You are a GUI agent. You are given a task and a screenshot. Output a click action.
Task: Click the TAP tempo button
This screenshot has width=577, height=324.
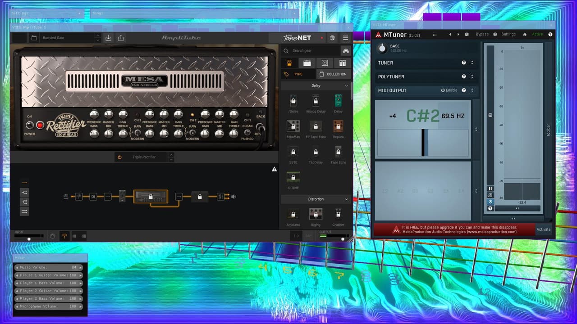[308, 236]
